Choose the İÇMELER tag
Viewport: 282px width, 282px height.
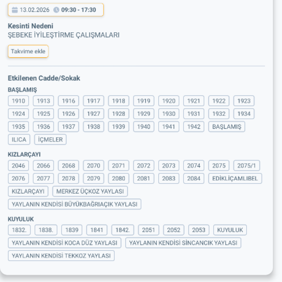[50, 139]
